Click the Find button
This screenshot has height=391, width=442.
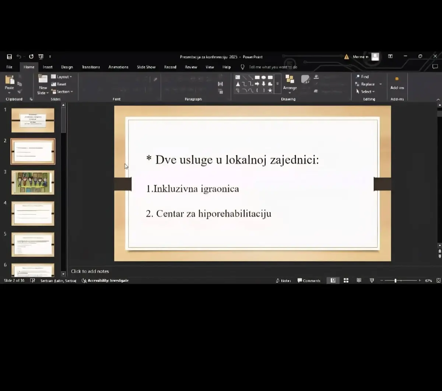click(x=362, y=77)
